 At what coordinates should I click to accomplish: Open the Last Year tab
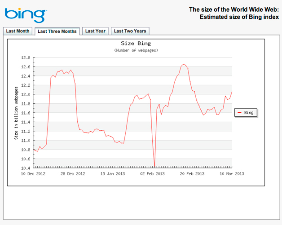95,31
